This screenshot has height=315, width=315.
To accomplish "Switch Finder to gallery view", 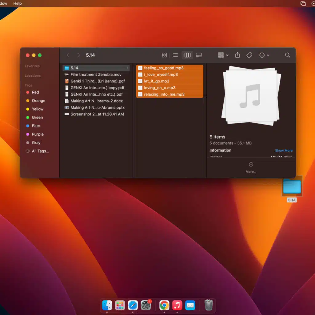I will point(199,55).
